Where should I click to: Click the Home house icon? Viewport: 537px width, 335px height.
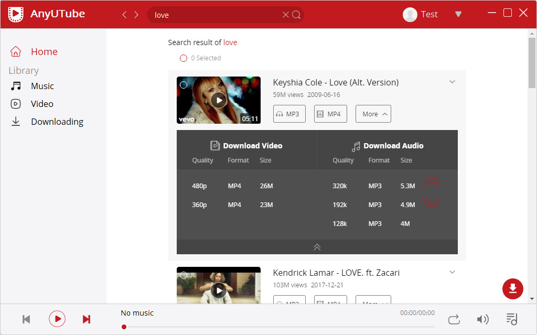pos(16,51)
